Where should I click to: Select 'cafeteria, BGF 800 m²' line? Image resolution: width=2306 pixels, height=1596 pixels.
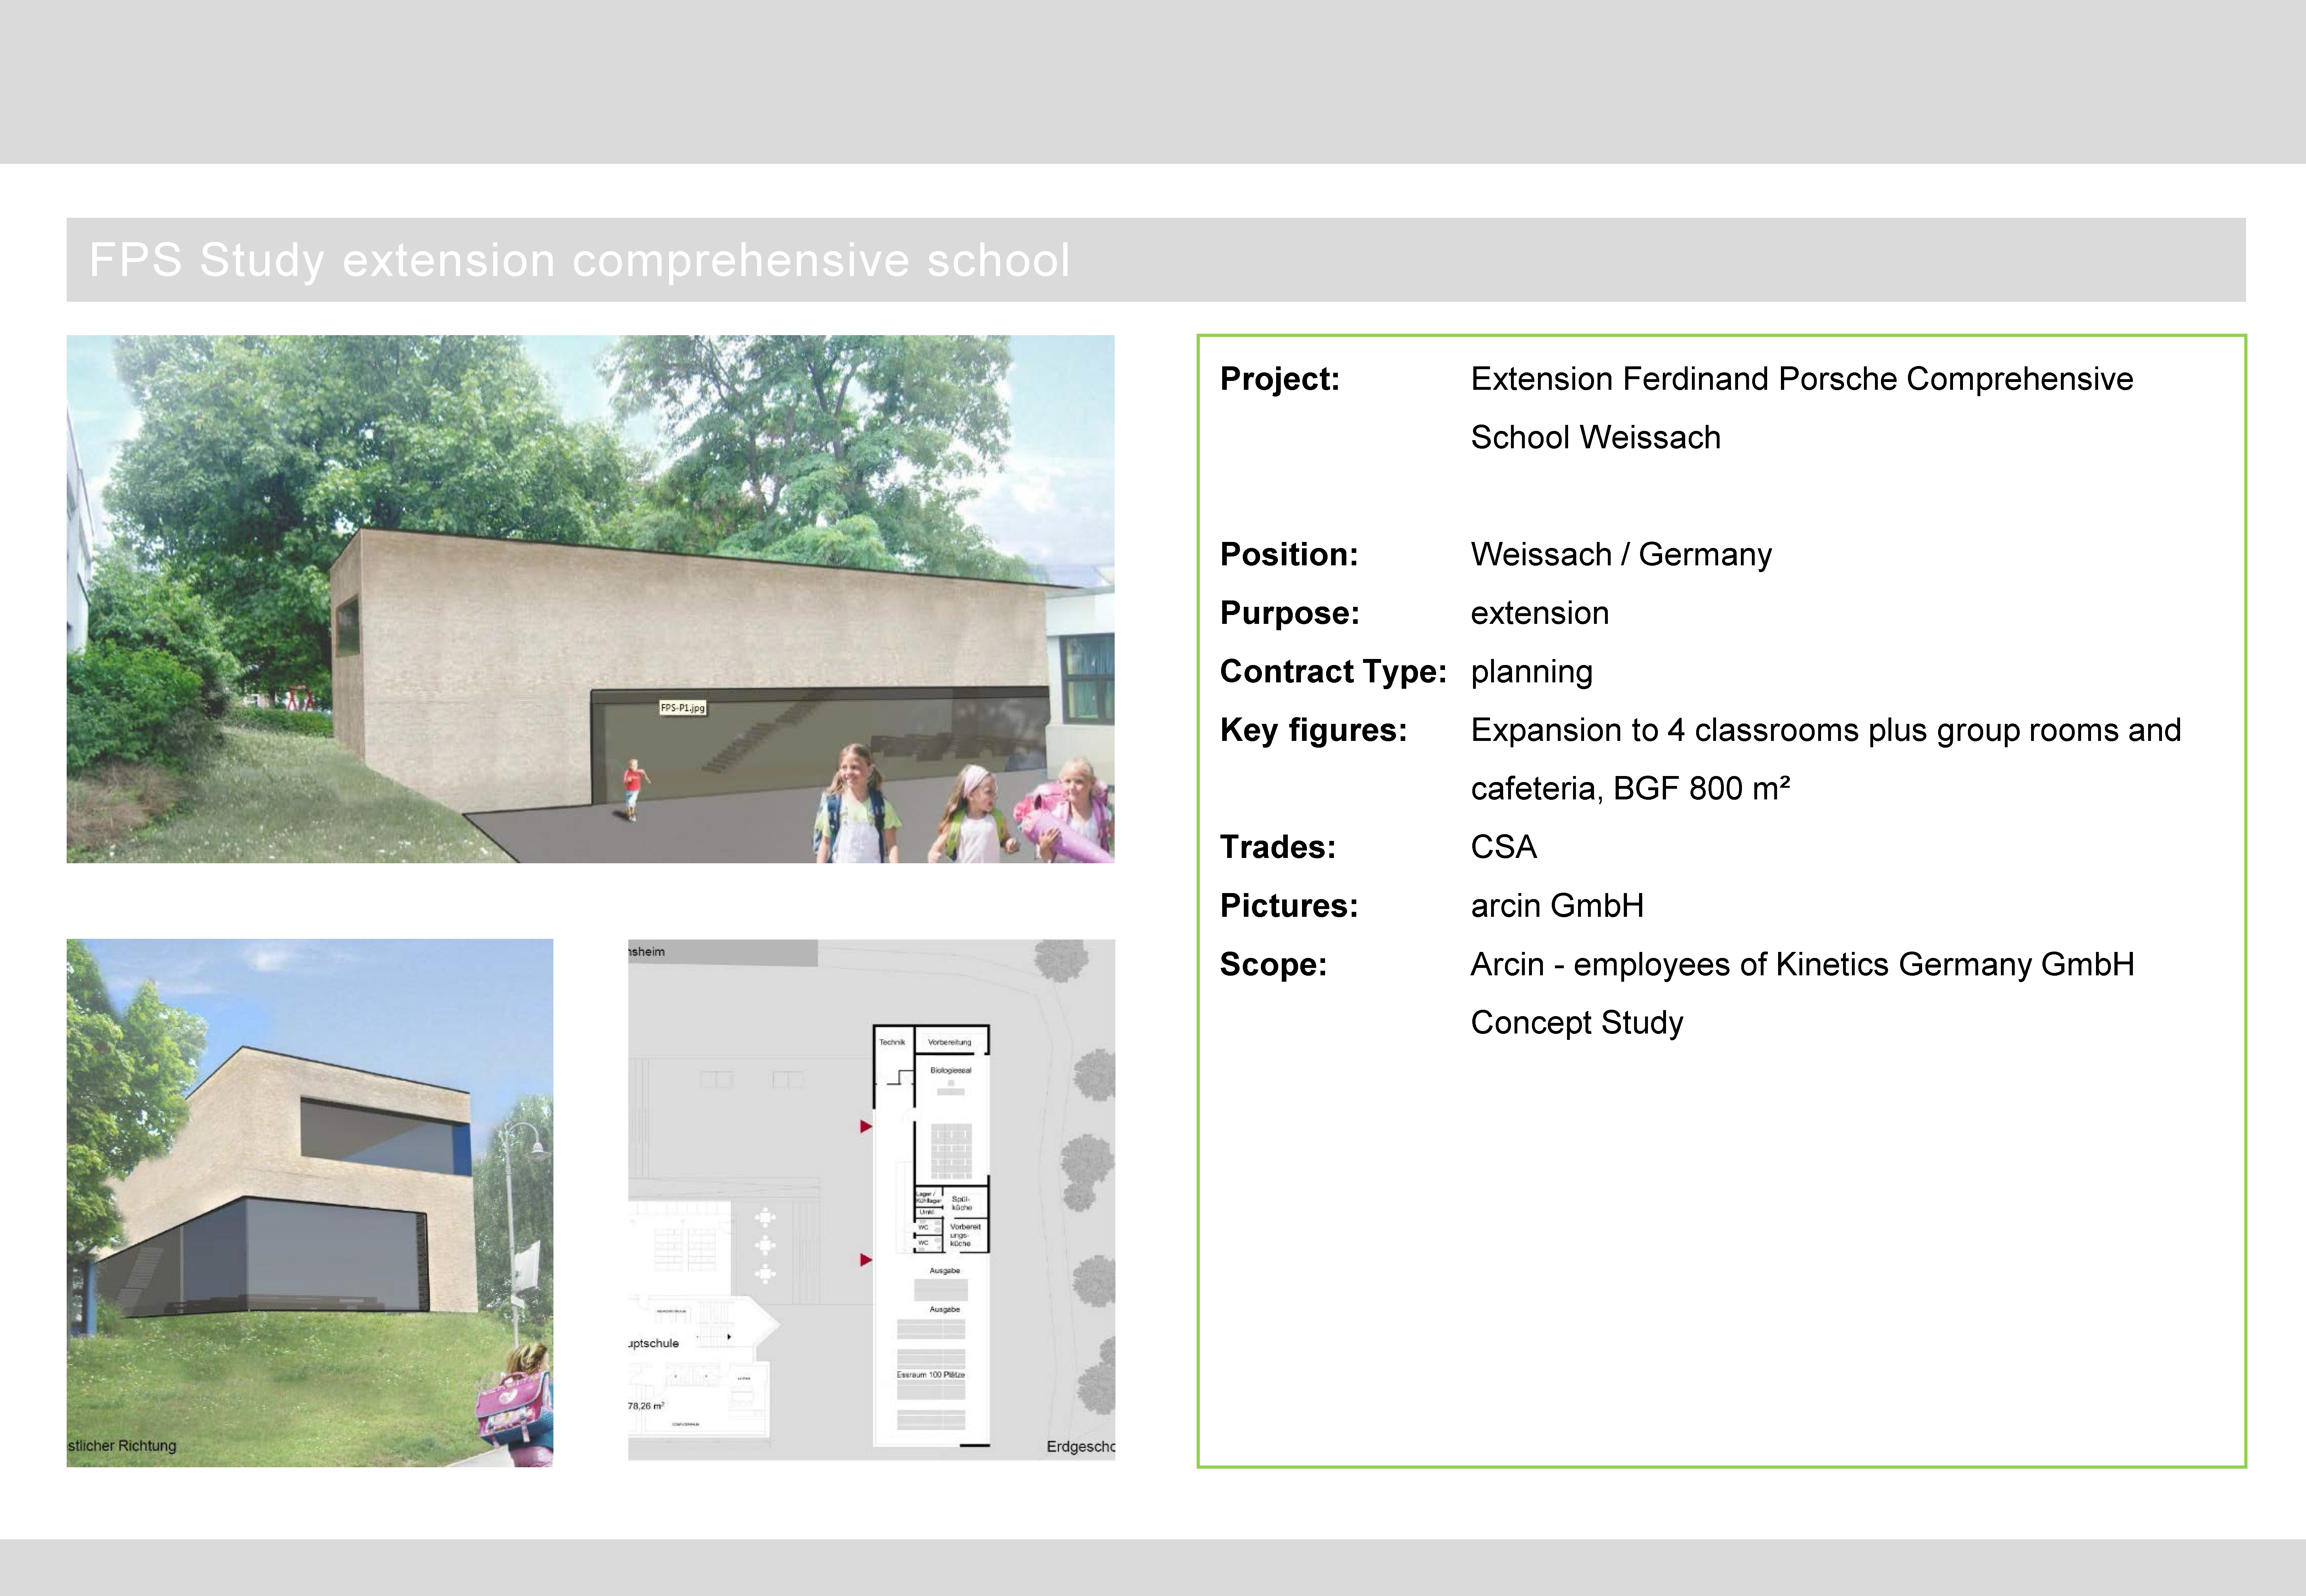pos(1630,789)
